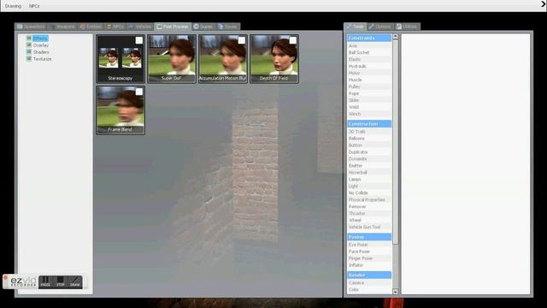Select the Motor tool

[x=369, y=73]
